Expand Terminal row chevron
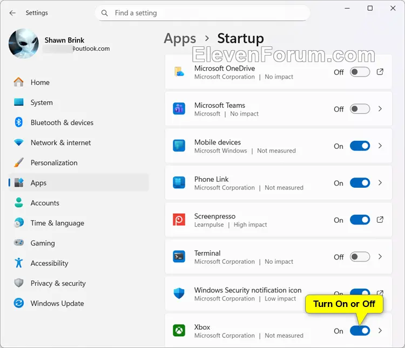The width and height of the screenshot is (405, 348). point(380,257)
